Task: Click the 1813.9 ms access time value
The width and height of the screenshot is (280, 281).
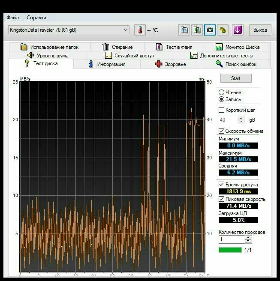Action: coord(238,191)
